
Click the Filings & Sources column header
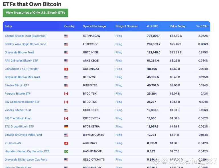[x=127, y=26]
